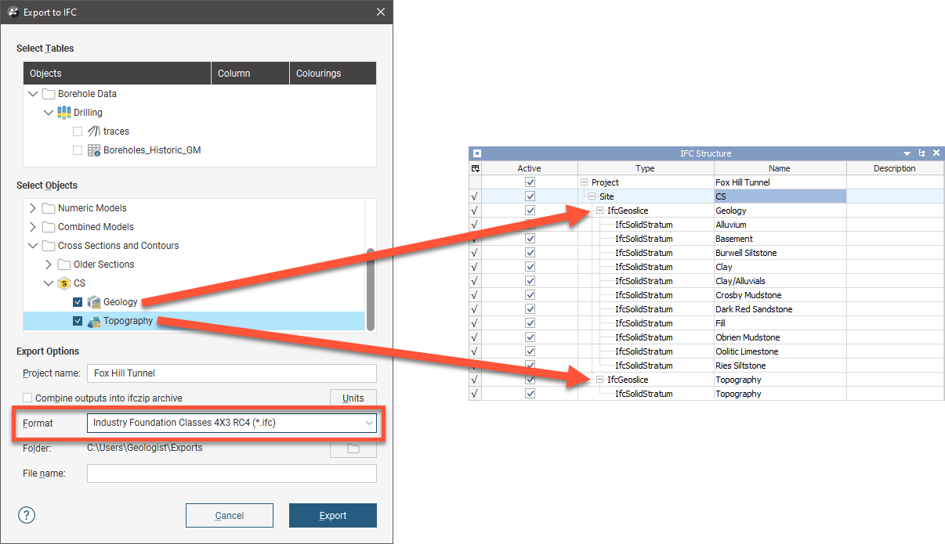Viewport: 945px width, 544px height.
Task: Click the Drilling borehole icon
Action: (64, 113)
